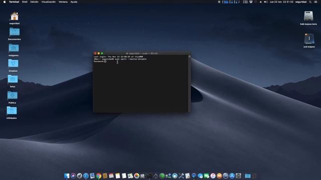Viewport: 321px width, 180px height.
Task: Open the Ayuda menu
Action: [x=74, y=2]
